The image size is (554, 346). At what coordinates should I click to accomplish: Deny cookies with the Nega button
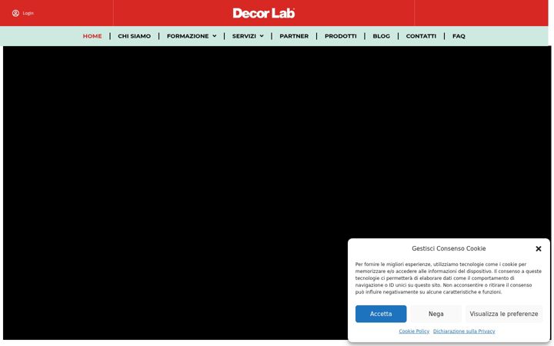[436, 314]
